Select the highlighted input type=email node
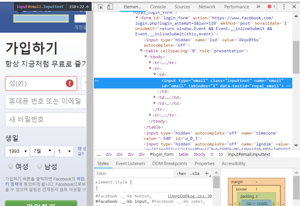The width and height of the screenshot is (300, 206). [x=193, y=83]
